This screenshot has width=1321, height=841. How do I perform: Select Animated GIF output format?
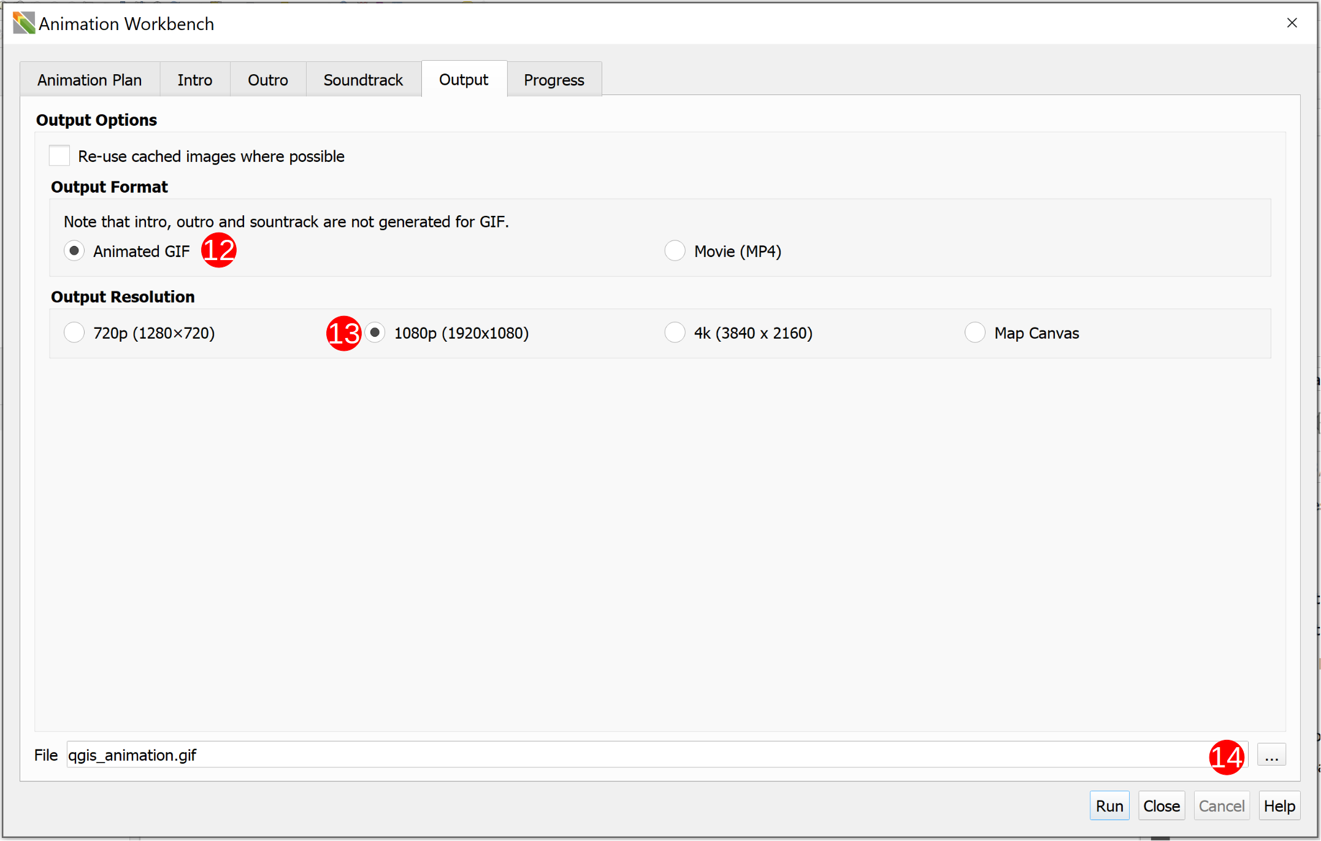coord(75,250)
